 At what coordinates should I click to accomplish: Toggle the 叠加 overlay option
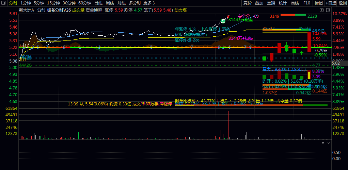259,3
